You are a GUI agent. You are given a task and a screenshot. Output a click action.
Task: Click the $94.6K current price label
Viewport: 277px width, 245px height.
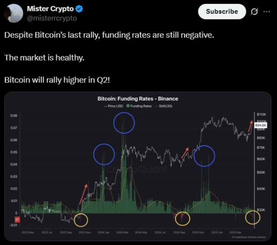point(261,125)
